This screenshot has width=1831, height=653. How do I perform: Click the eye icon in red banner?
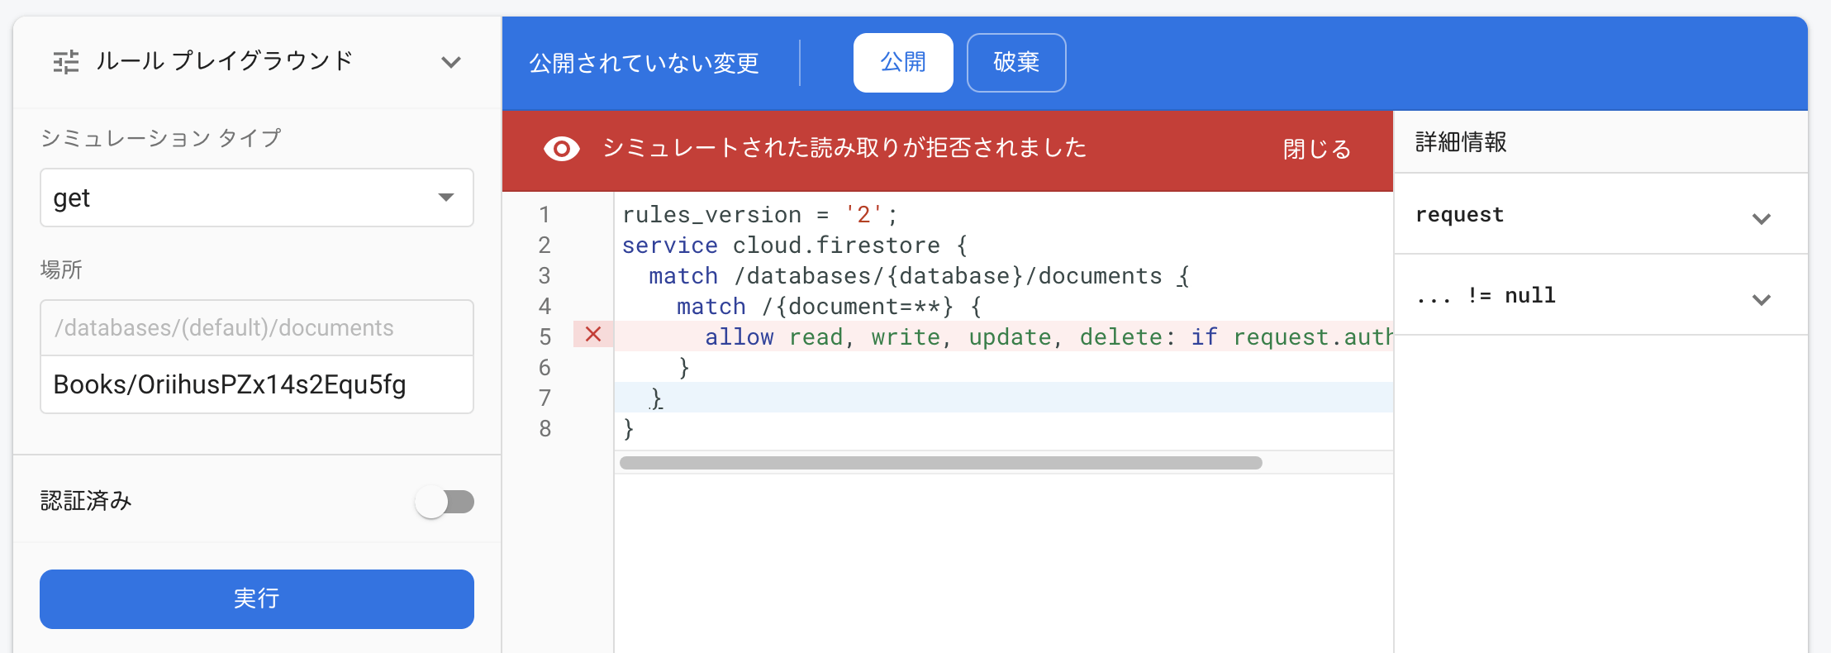pos(562,149)
